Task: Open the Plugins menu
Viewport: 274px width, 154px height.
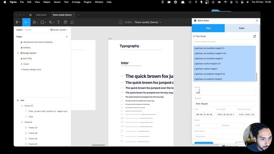Action: (x=87, y=2)
